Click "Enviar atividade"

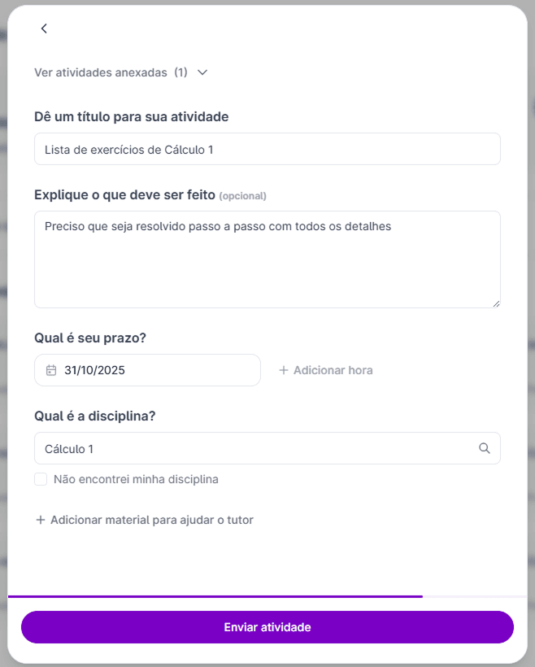pos(267,627)
